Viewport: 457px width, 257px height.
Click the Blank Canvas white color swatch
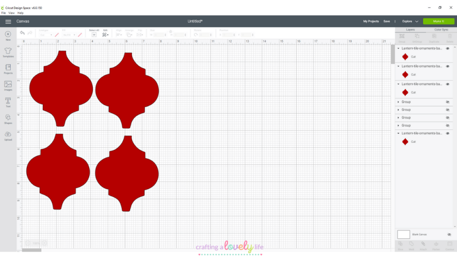(403, 234)
